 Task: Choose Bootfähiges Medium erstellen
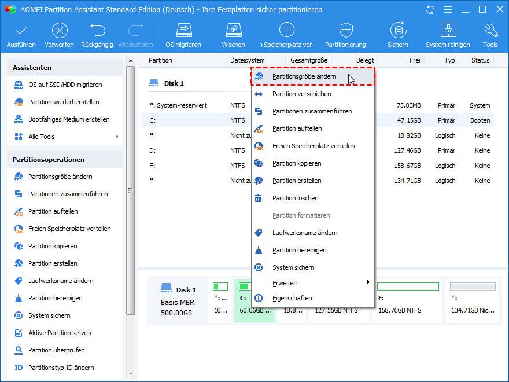pos(69,119)
